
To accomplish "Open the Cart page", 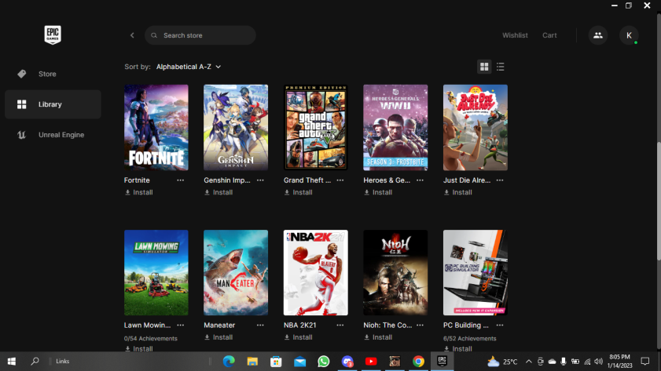I will coord(549,35).
